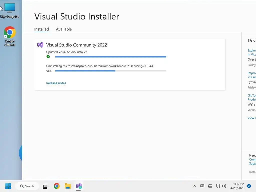Click the 54% progress percentage
Image resolution: width=256 pixels, height=192 pixels.
49,71
